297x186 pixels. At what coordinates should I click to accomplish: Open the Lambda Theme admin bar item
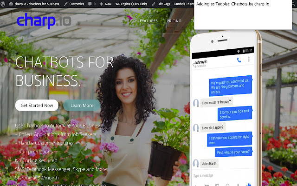[x=184, y=4]
